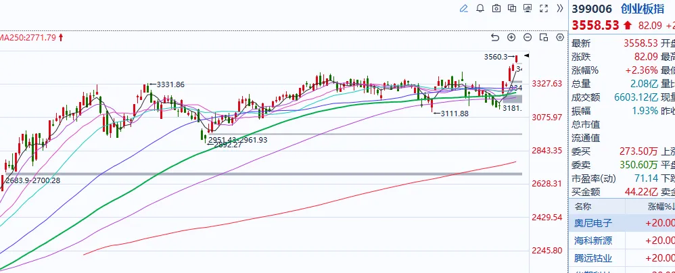
Task: Click the 2843.35 price axis label
Action: tap(547, 150)
